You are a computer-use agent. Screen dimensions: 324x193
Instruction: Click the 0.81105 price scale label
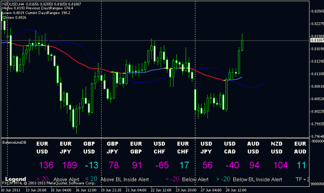pyautogui.click(x=318, y=74)
